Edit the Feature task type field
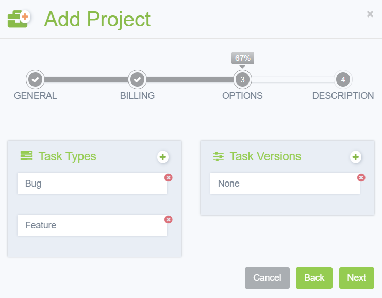Screen dimensions: 382x298 (x=92, y=225)
